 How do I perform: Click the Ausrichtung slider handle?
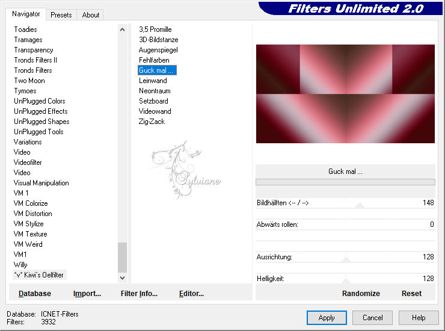coord(345,259)
